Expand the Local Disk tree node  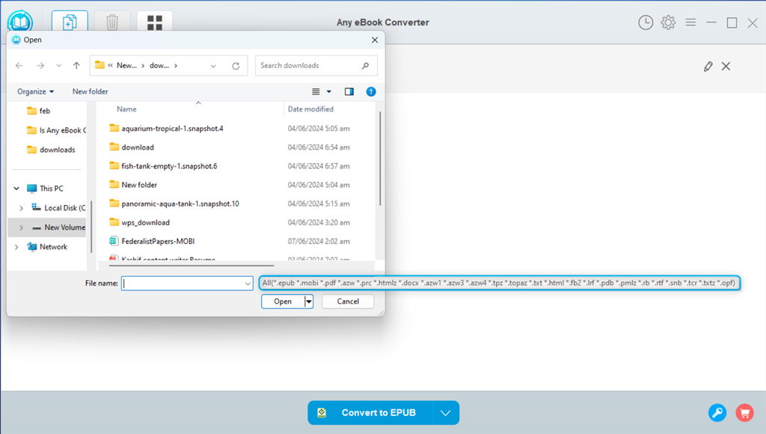coord(22,208)
